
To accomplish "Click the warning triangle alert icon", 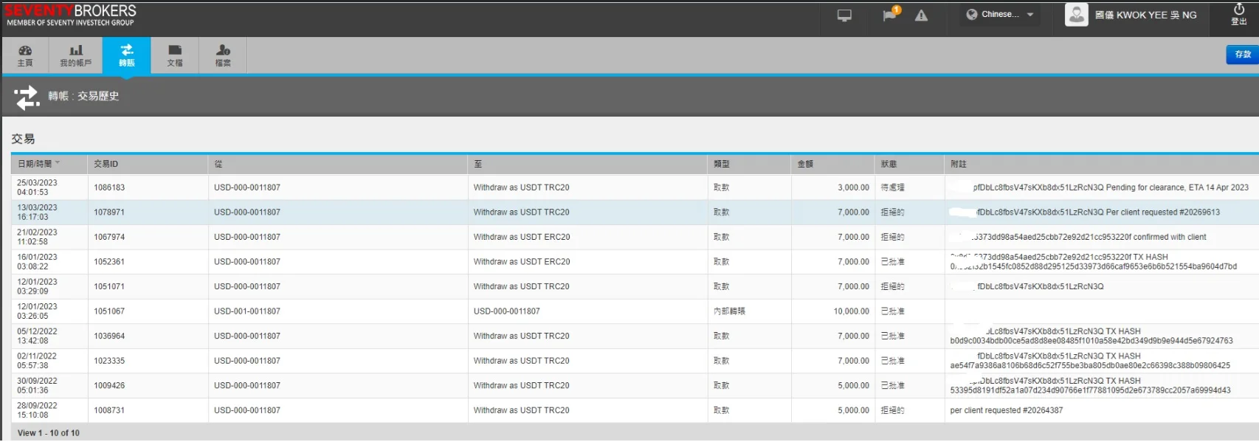I will click(x=921, y=15).
